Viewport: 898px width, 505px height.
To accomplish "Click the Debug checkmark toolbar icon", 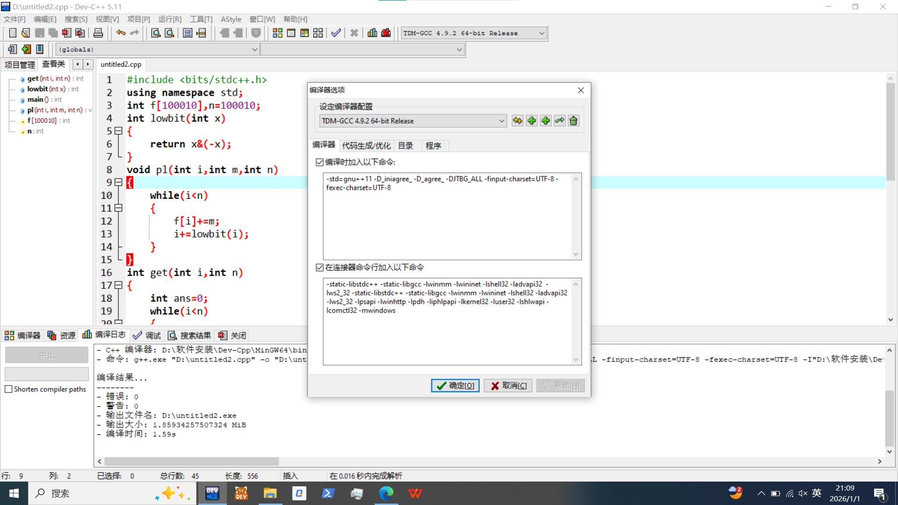I will click(336, 33).
